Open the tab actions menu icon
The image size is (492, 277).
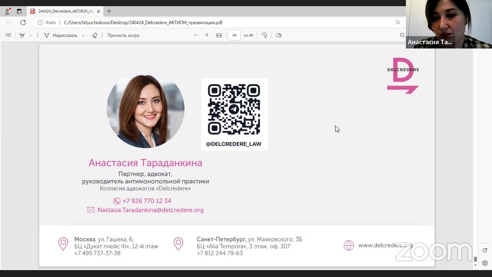click(19, 11)
